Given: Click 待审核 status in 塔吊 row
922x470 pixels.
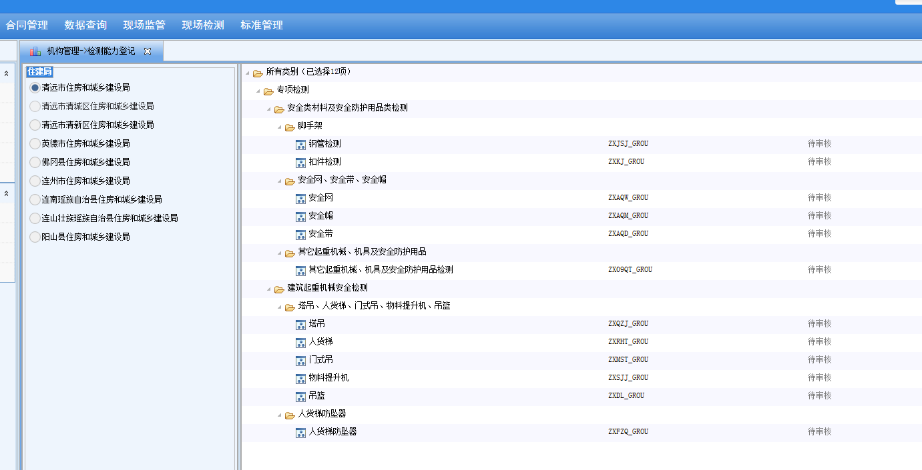Looking at the screenshot, I should pyautogui.click(x=819, y=324).
